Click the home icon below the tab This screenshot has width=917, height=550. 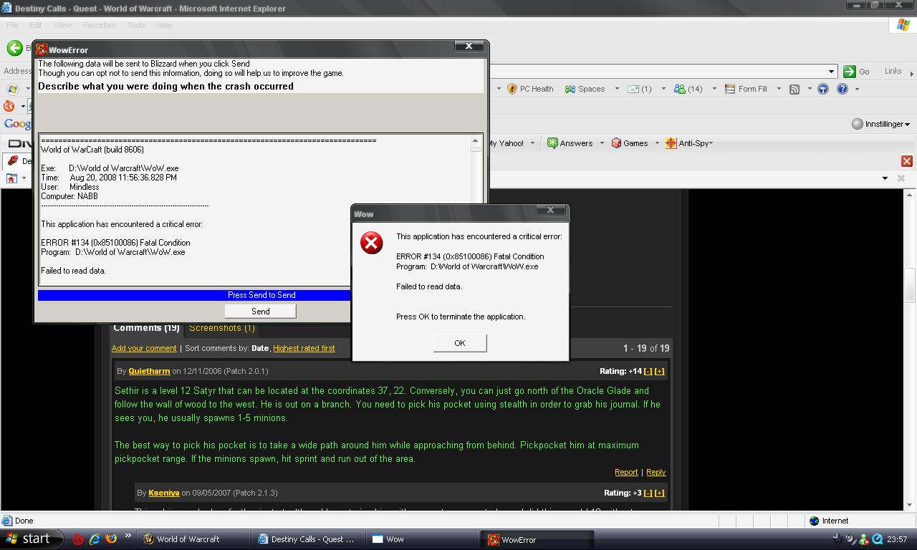(x=11, y=178)
